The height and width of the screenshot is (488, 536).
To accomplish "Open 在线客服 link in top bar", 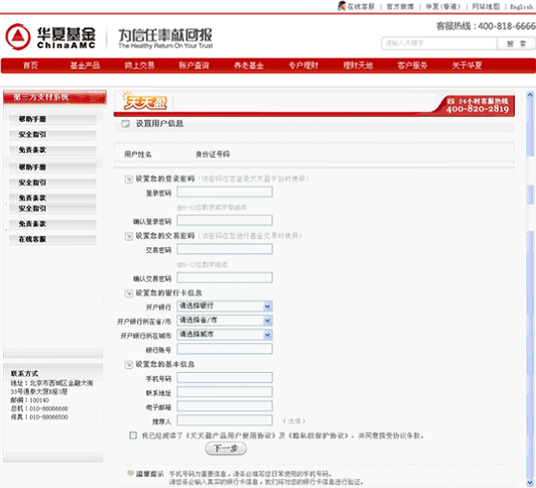I will point(361,7).
